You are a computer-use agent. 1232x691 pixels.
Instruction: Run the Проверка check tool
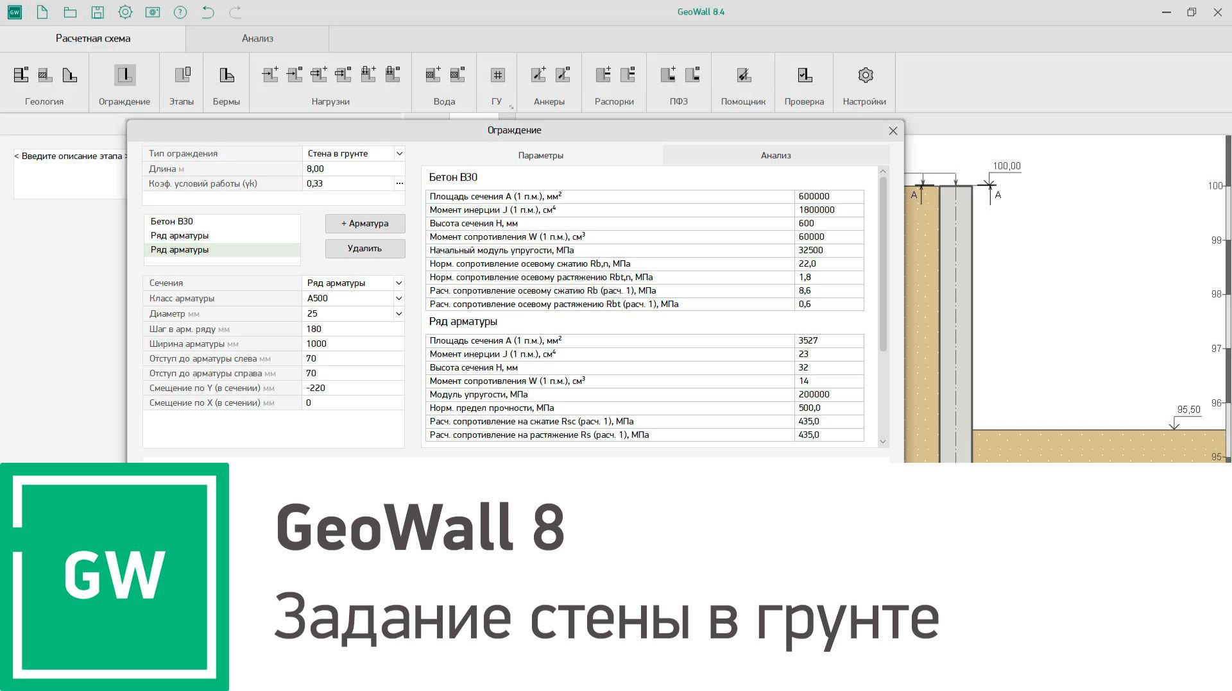pyautogui.click(x=805, y=75)
